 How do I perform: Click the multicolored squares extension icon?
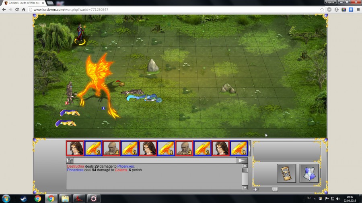(344, 10)
